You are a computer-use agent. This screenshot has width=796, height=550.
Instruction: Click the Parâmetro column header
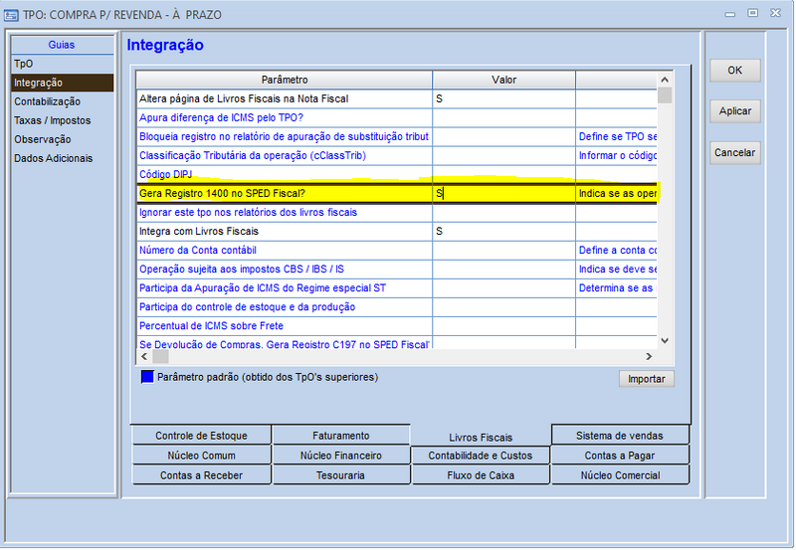click(284, 79)
